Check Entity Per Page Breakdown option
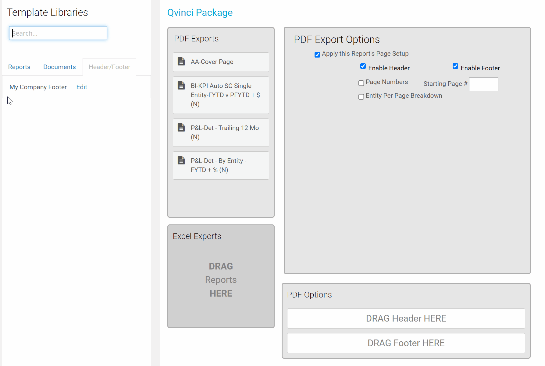 [361, 97]
